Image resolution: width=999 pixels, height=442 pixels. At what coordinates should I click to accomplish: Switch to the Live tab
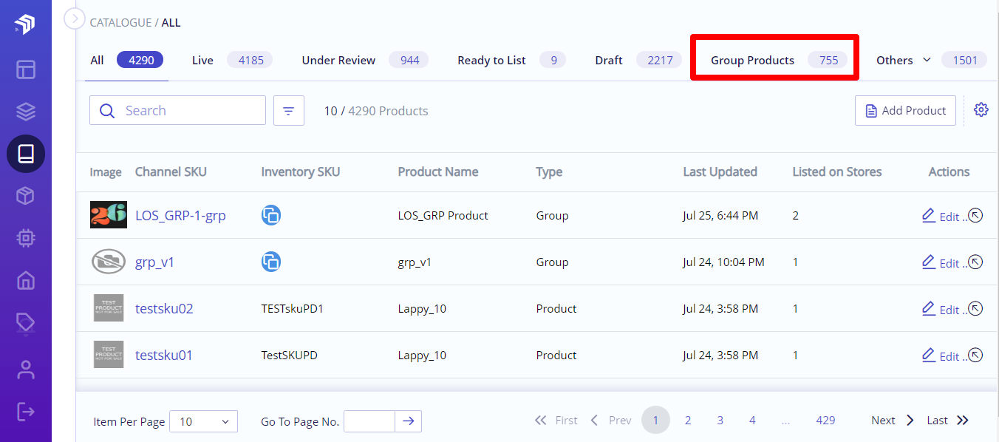(232, 60)
